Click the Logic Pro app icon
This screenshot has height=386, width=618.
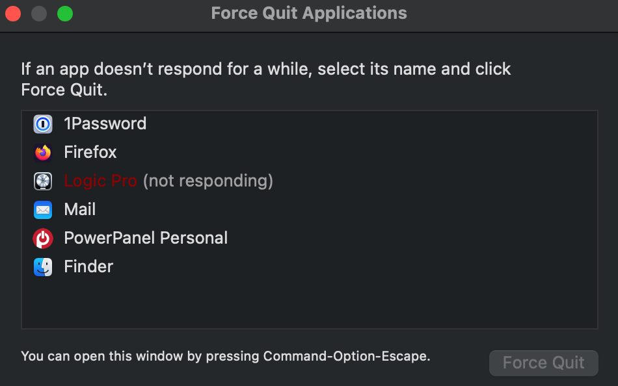click(43, 181)
